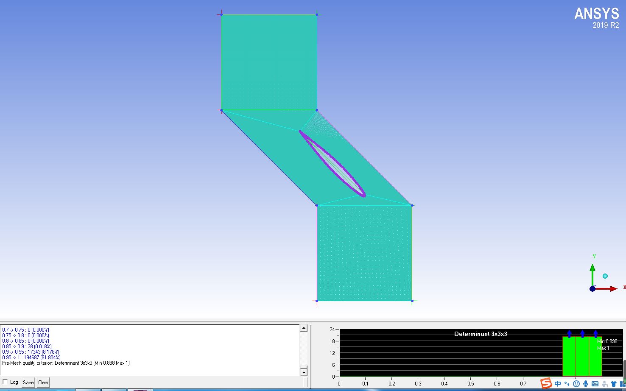Image resolution: width=626 pixels, height=391 pixels.
Task: Open the emoji smiley icon
Action: (576, 384)
